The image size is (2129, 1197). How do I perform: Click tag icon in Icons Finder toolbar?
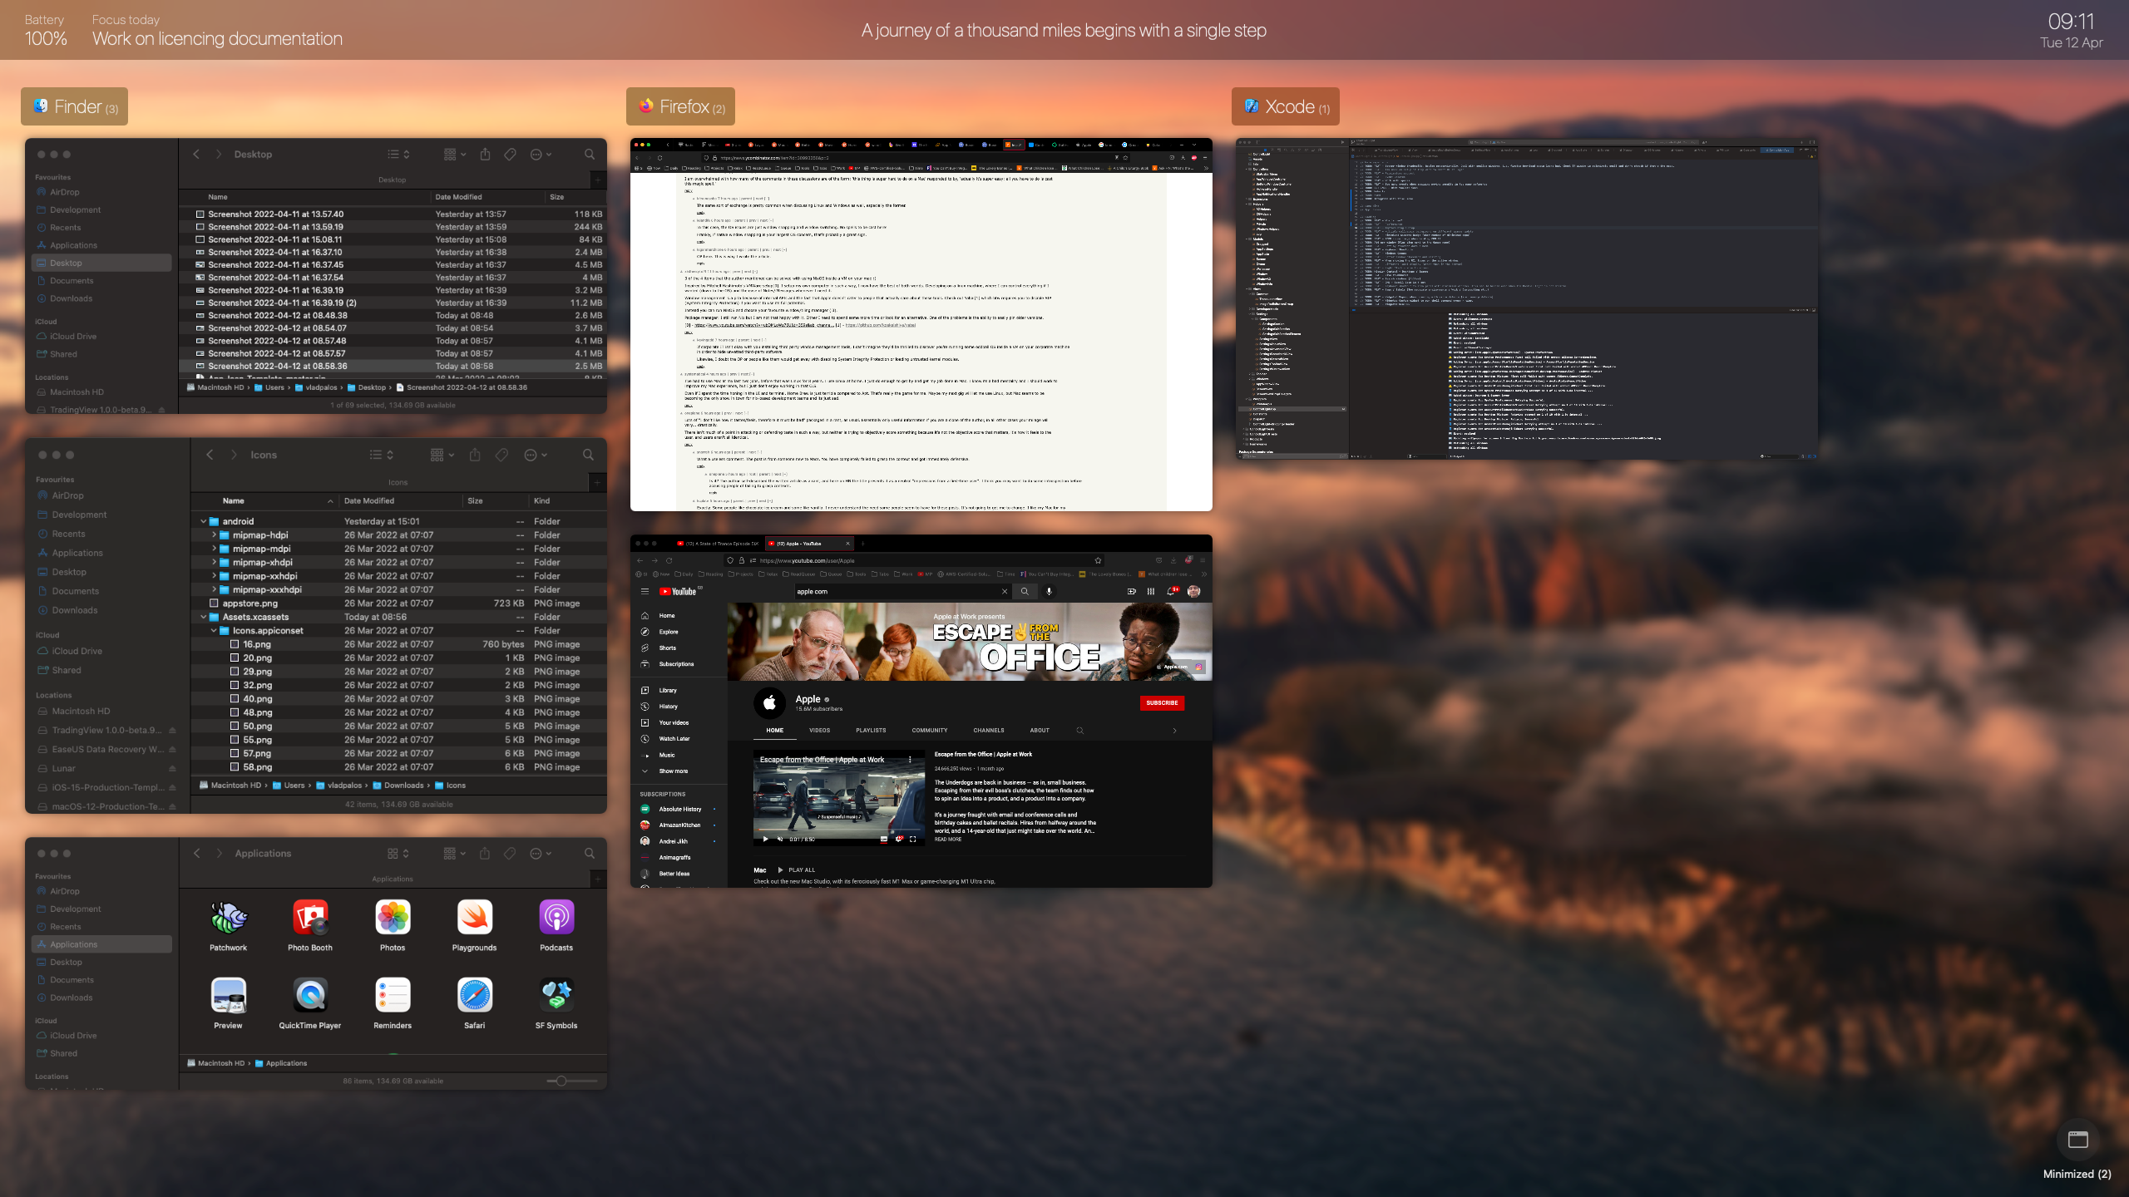[501, 455]
